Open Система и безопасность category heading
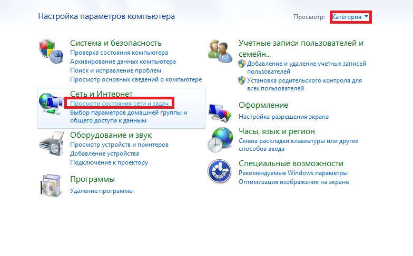The width and height of the screenshot is (413, 256). point(116,43)
